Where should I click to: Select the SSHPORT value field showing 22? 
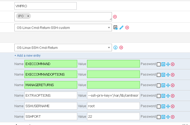tap(113, 116)
